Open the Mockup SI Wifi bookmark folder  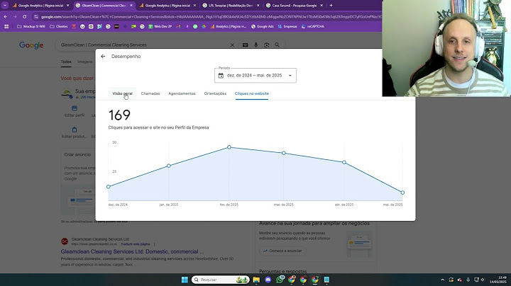pyautogui.click(x=31, y=27)
